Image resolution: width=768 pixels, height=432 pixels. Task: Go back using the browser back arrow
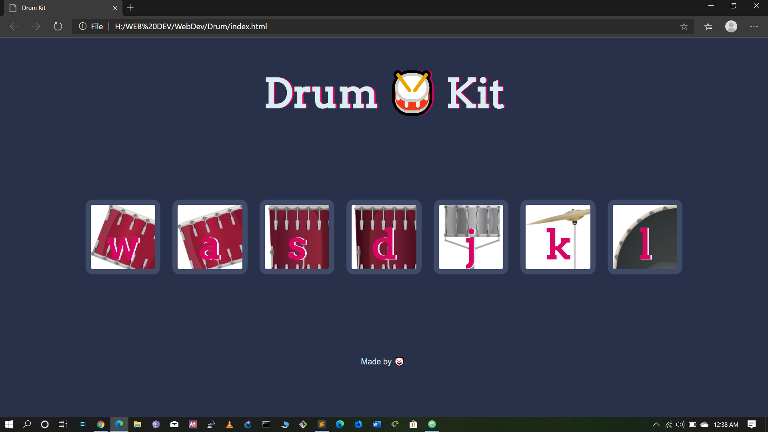pos(14,26)
